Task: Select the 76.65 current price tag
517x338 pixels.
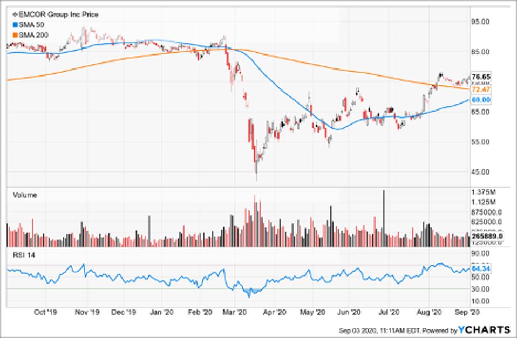Action: pyautogui.click(x=480, y=77)
